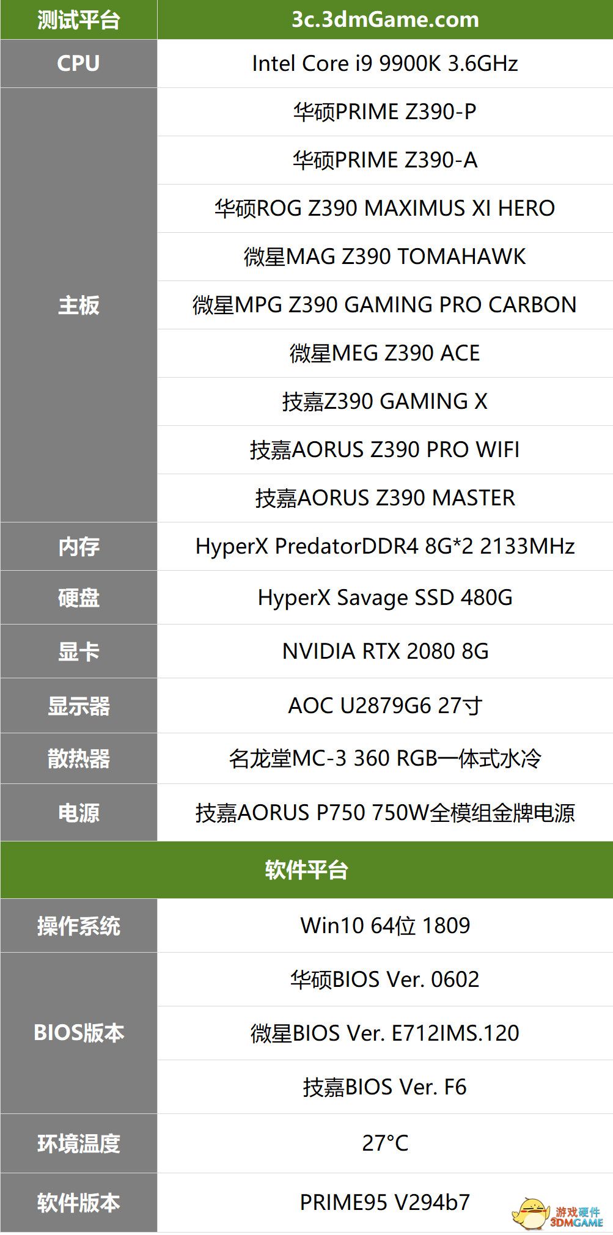
Task: Click the 微星MAG Z390 TOMAHAWK entry
Action: click(385, 257)
